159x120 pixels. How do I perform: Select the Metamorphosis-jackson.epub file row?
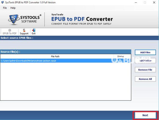[65, 61]
